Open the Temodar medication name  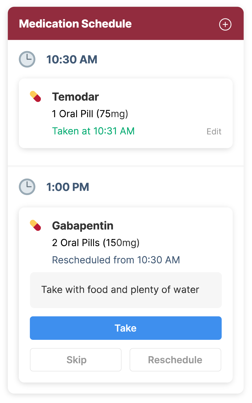coord(75,97)
